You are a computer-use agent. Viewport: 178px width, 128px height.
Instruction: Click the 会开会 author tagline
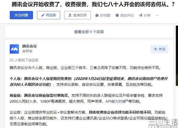coord(27,51)
